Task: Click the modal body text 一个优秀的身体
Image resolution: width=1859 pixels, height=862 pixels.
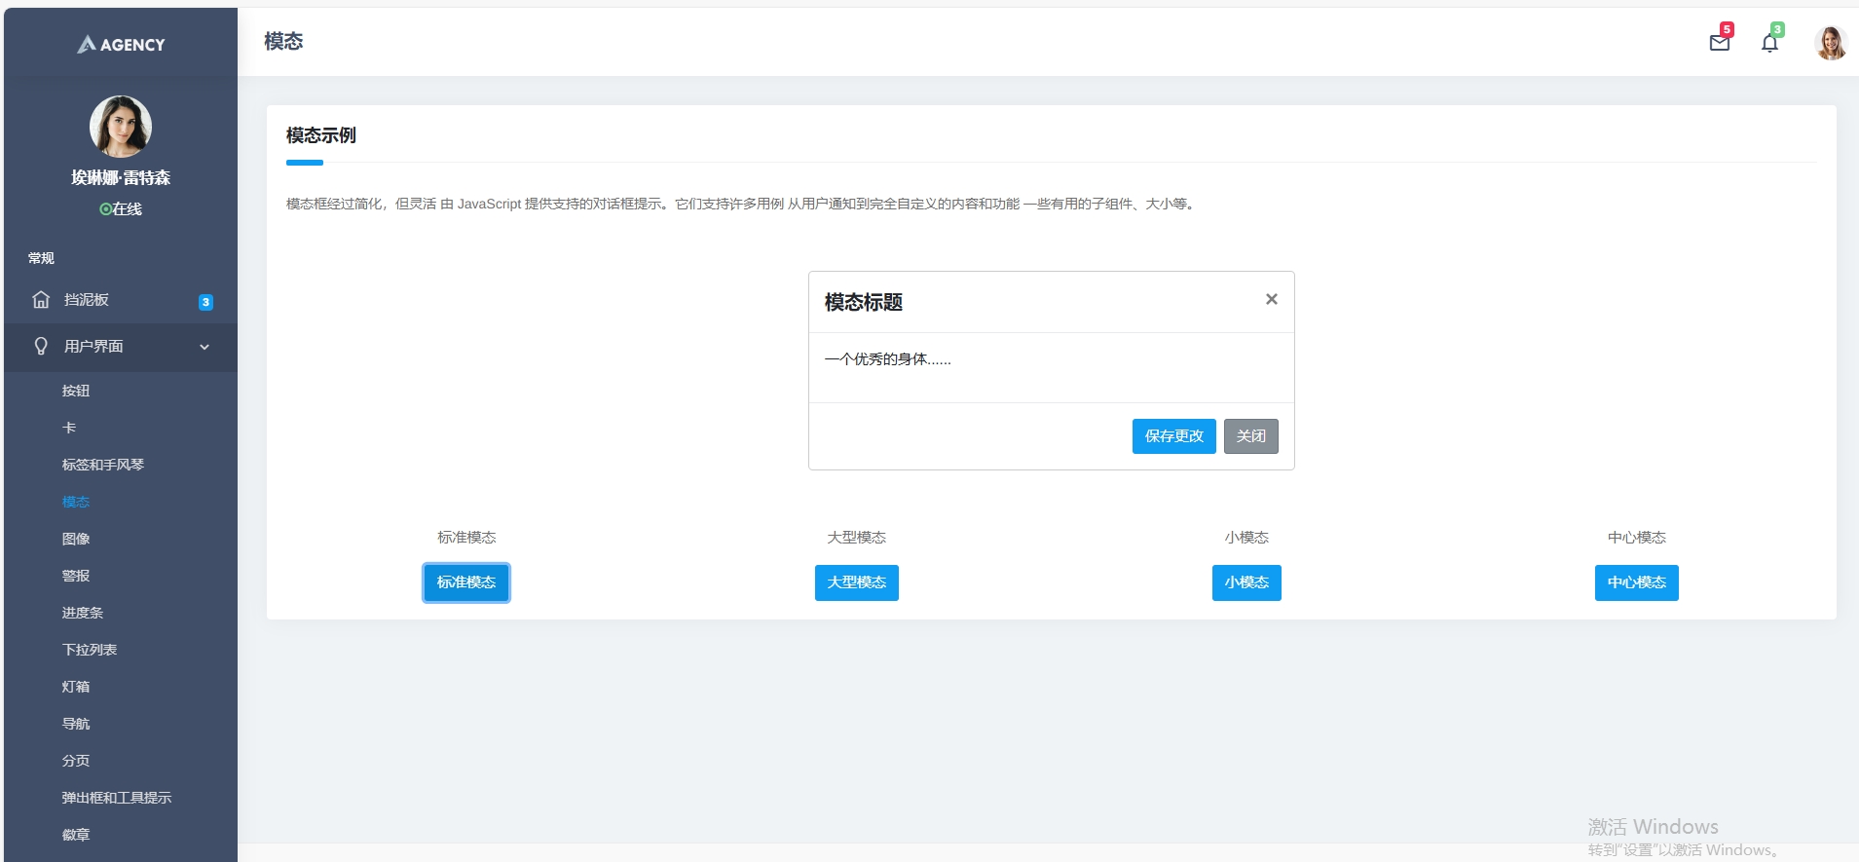Action: (x=888, y=359)
